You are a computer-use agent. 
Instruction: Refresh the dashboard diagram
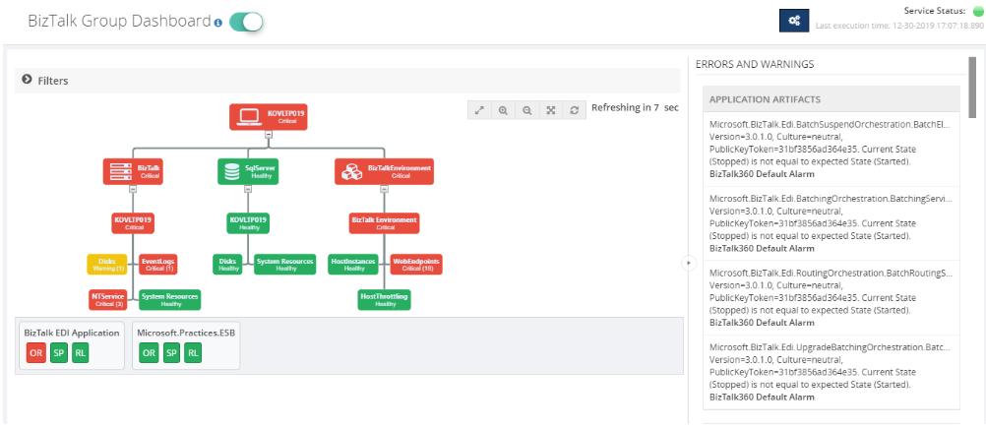[x=574, y=109]
